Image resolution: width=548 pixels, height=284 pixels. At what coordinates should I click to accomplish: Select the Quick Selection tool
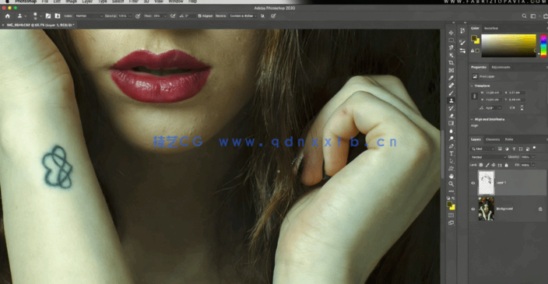point(451,55)
